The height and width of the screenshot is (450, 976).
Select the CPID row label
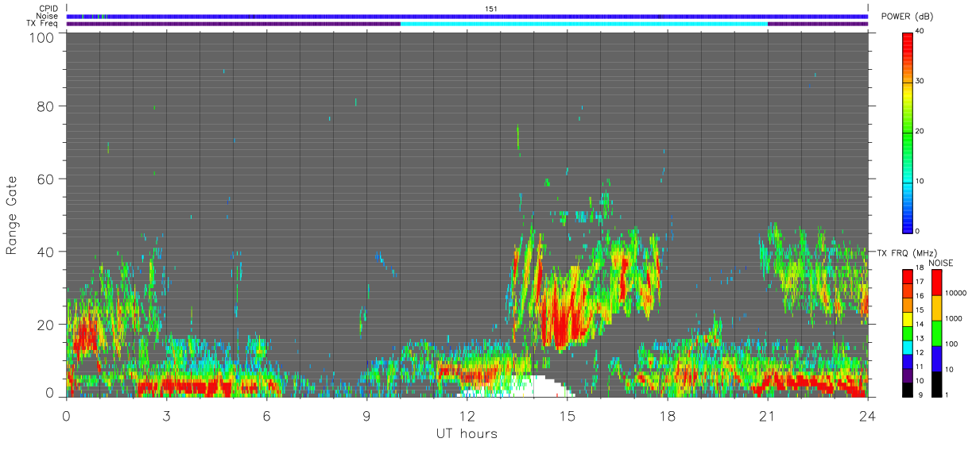click(48, 9)
